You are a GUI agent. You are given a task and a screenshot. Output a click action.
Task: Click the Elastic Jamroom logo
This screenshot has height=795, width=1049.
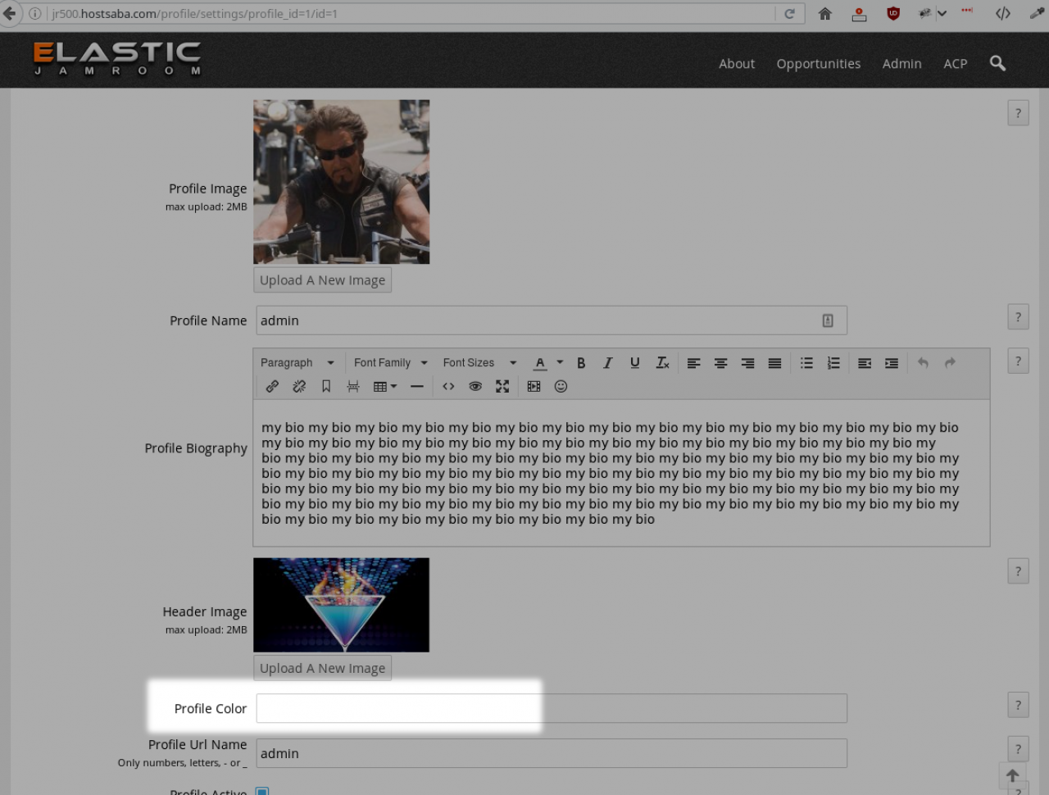[x=116, y=58]
